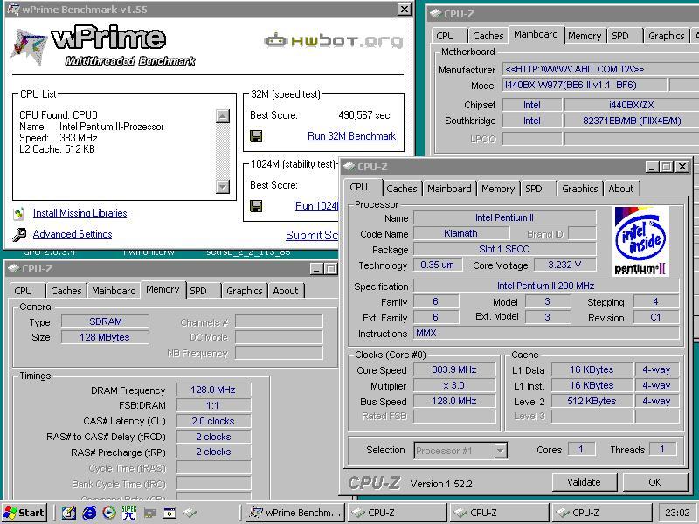Click the floppy save icon under 32M speed test
The image size is (699, 524).
pyautogui.click(x=256, y=136)
